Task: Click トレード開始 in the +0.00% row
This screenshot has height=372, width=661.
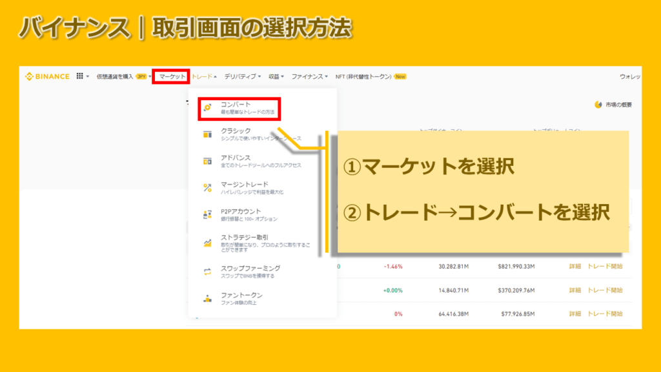Action: point(605,290)
